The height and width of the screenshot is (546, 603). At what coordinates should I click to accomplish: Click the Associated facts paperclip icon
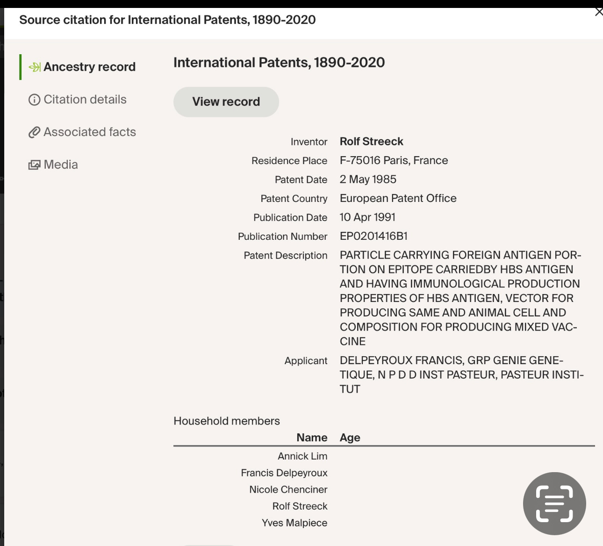point(34,132)
